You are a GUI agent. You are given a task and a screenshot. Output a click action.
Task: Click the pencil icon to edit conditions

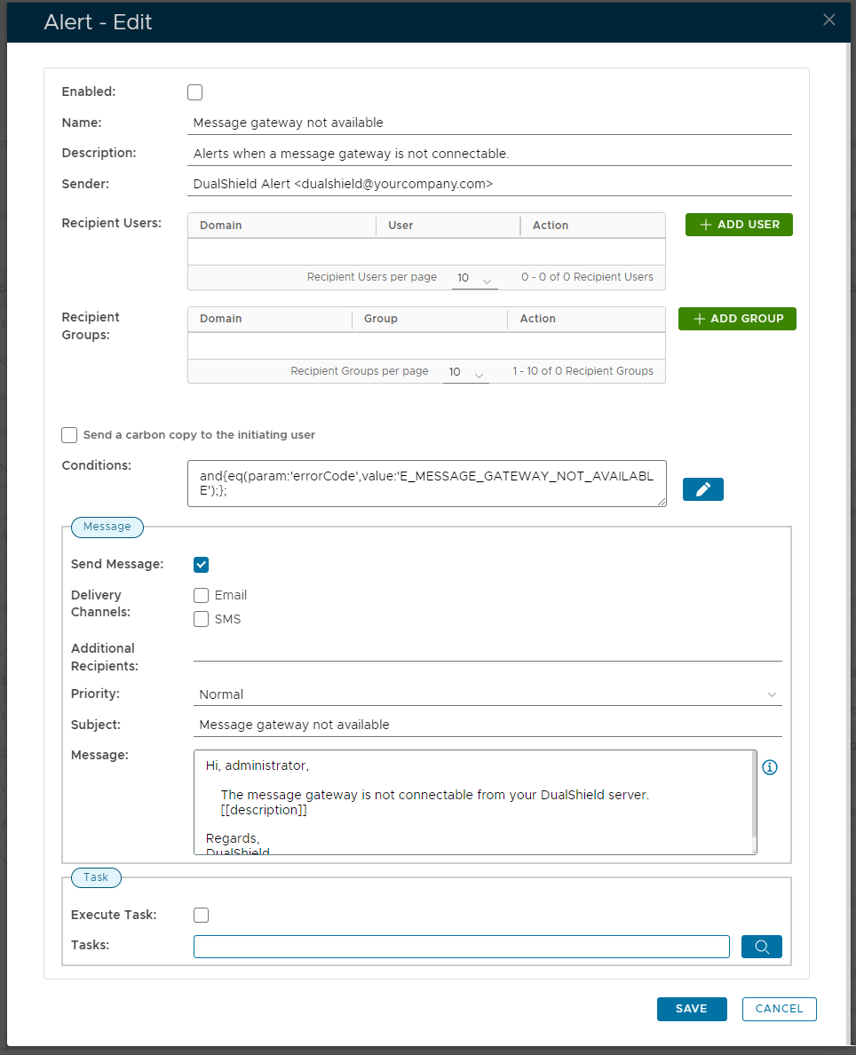702,489
